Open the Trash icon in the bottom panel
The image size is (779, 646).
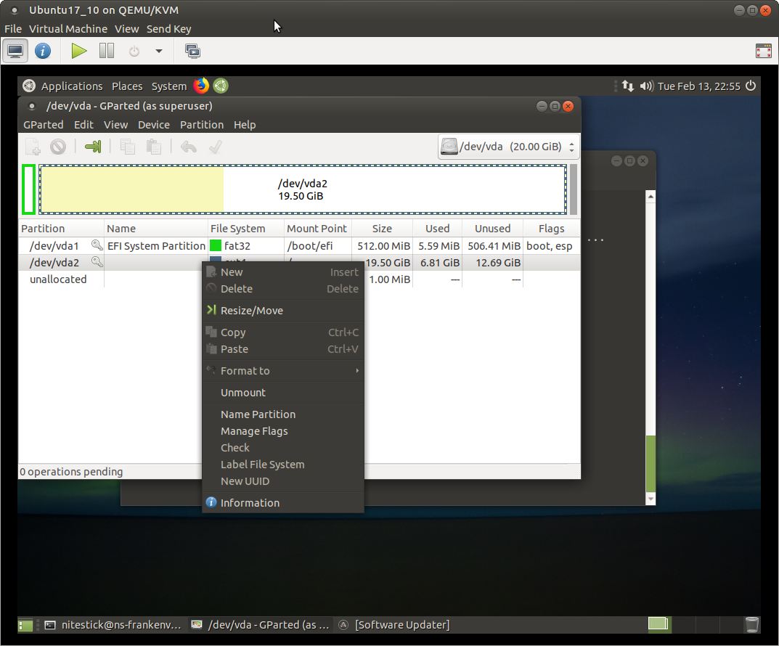751,625
